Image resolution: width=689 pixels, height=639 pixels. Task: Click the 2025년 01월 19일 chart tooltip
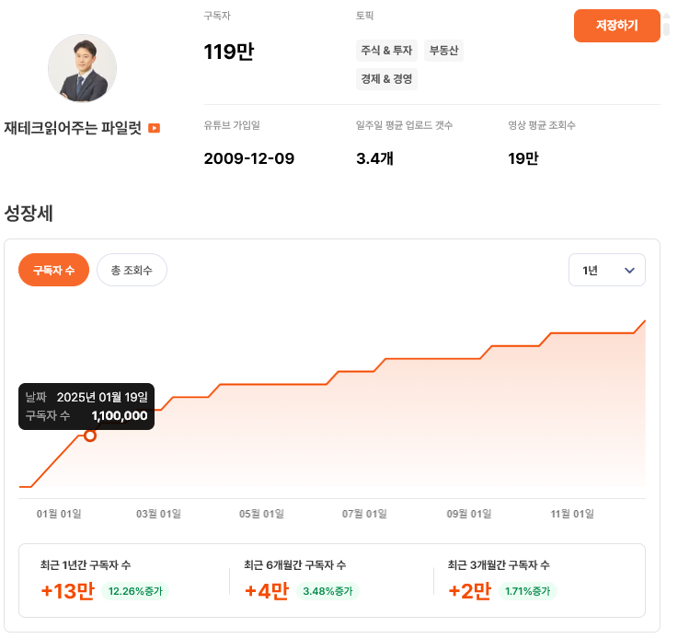point(86,406)
